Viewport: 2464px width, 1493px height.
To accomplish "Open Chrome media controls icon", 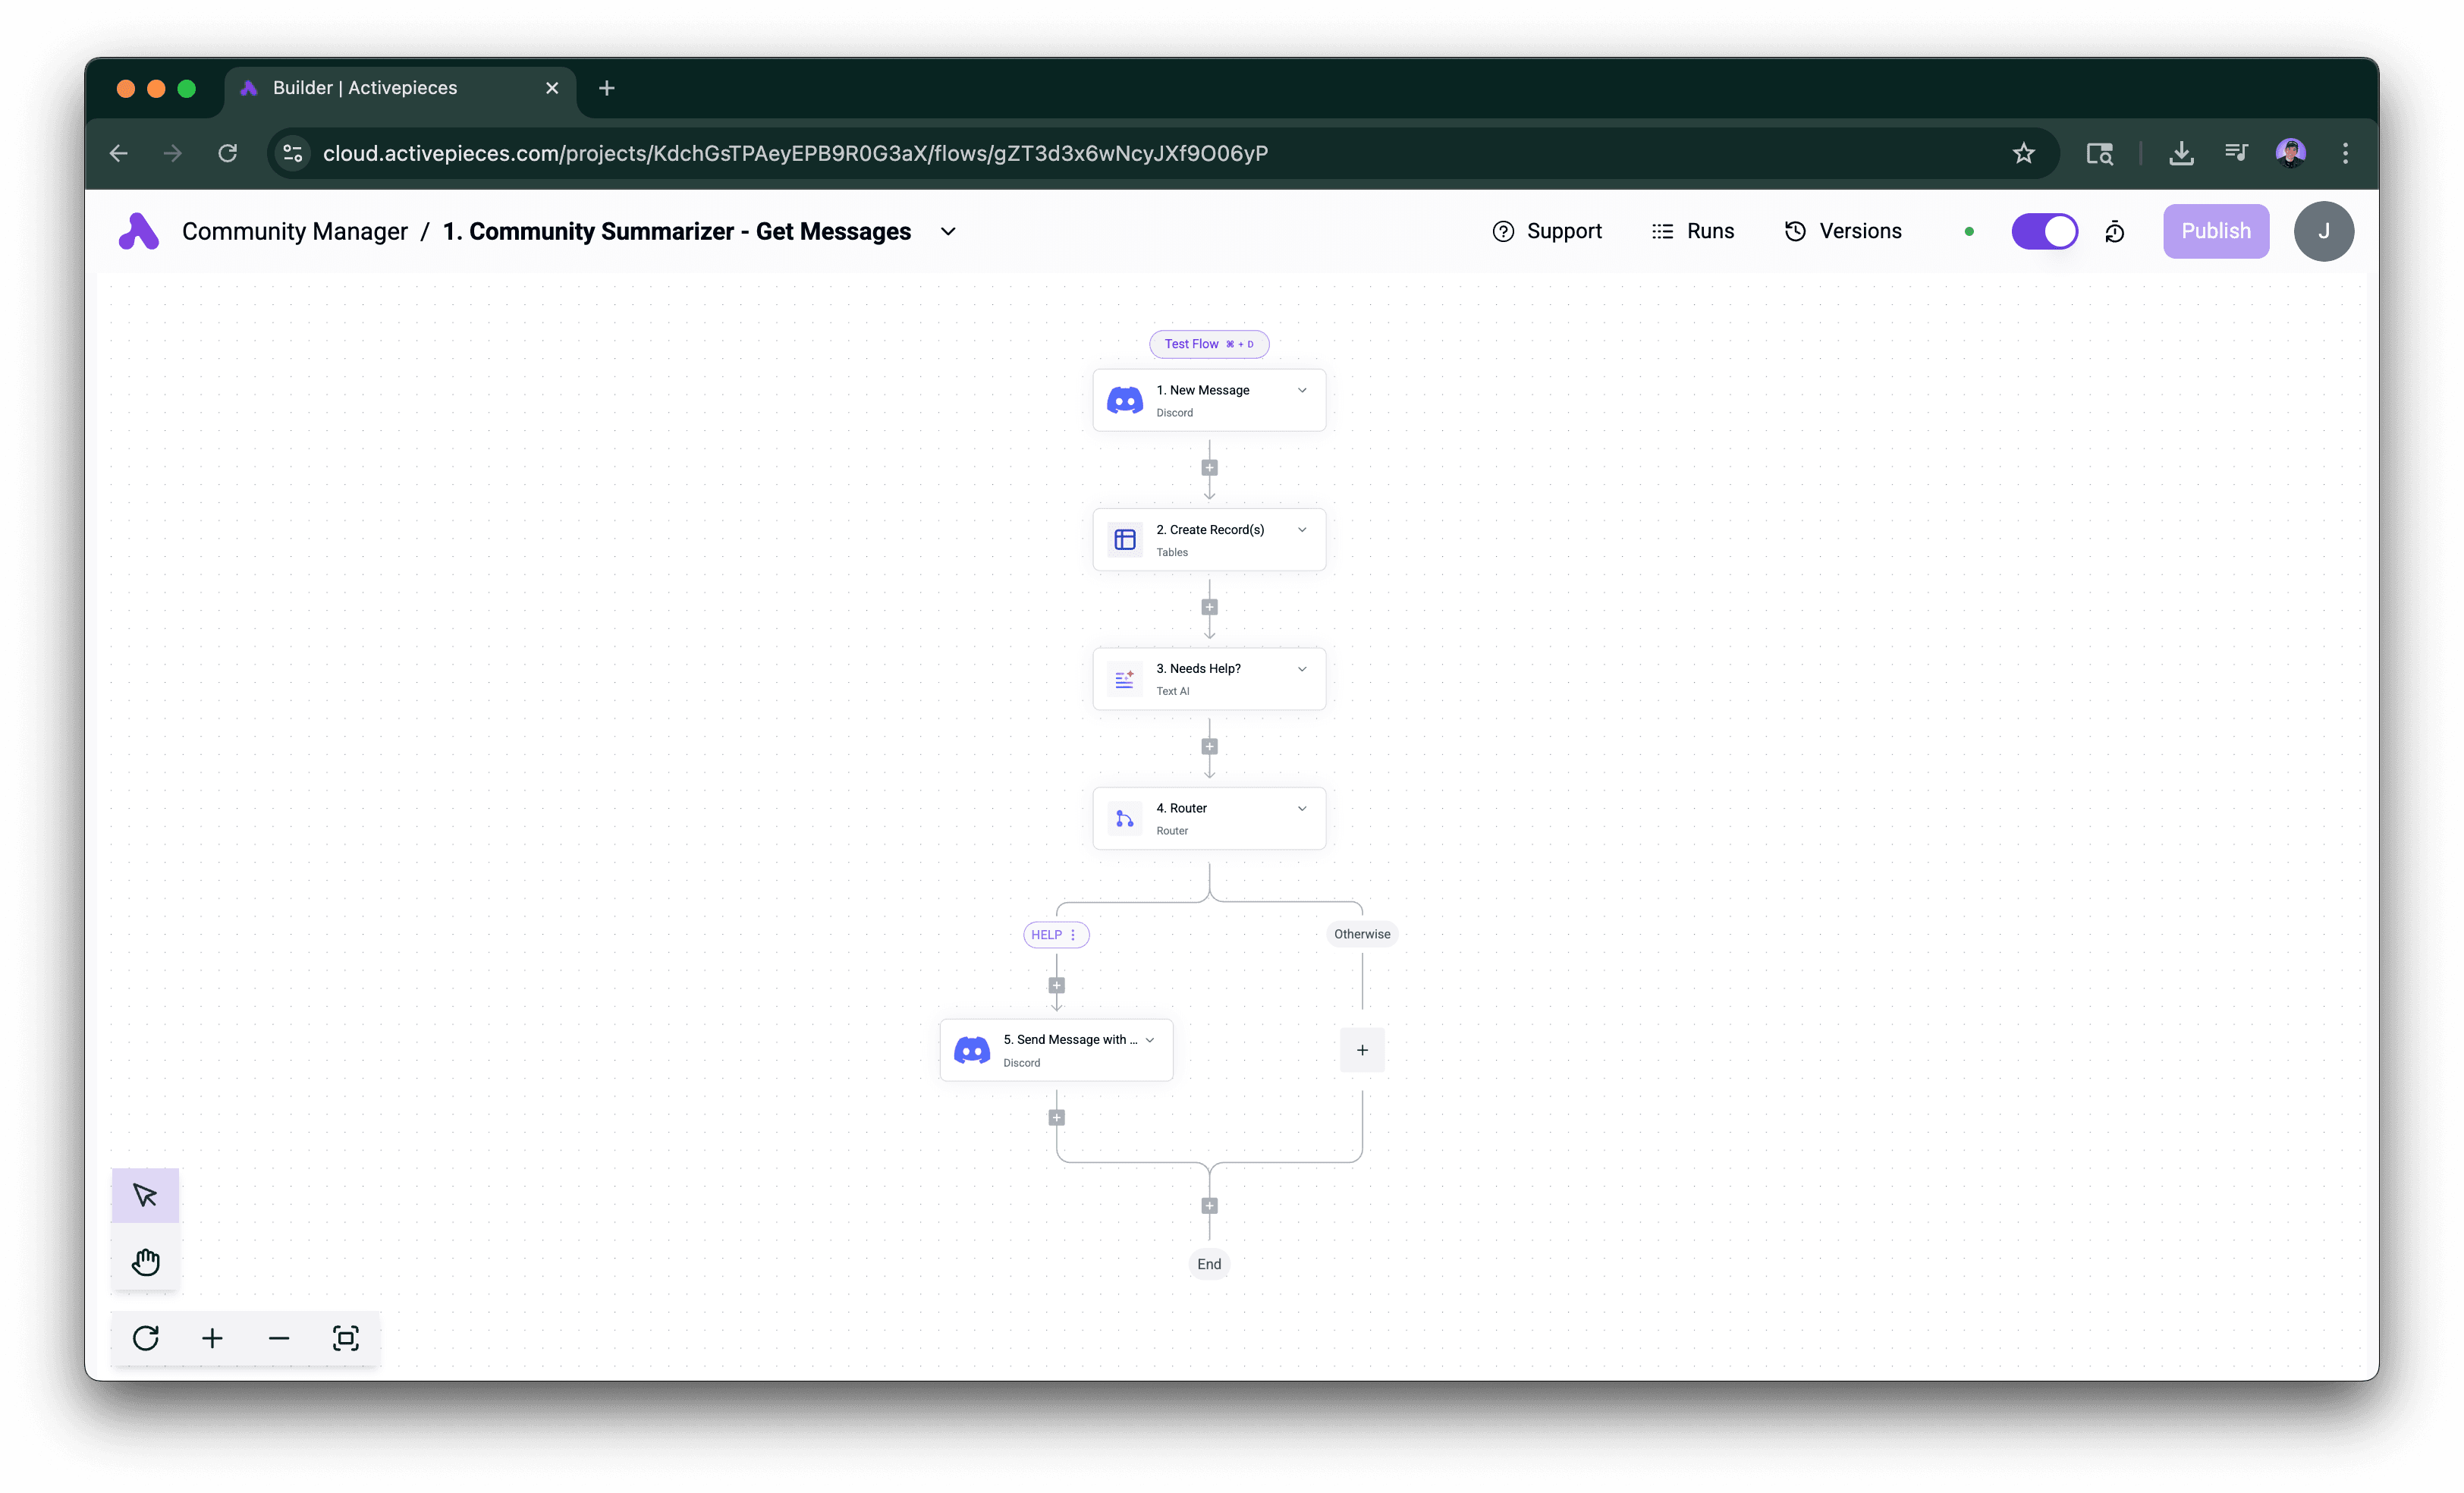I will click(2236, 153).
